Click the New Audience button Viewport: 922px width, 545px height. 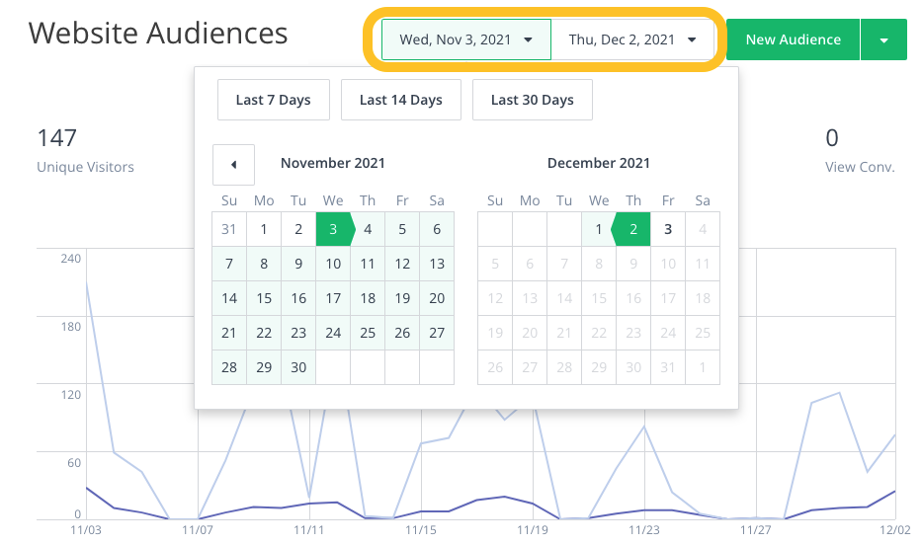[x=794, y=39]
